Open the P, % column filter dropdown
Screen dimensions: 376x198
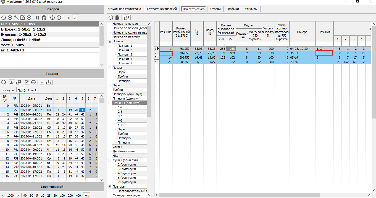tap(201, 44)
